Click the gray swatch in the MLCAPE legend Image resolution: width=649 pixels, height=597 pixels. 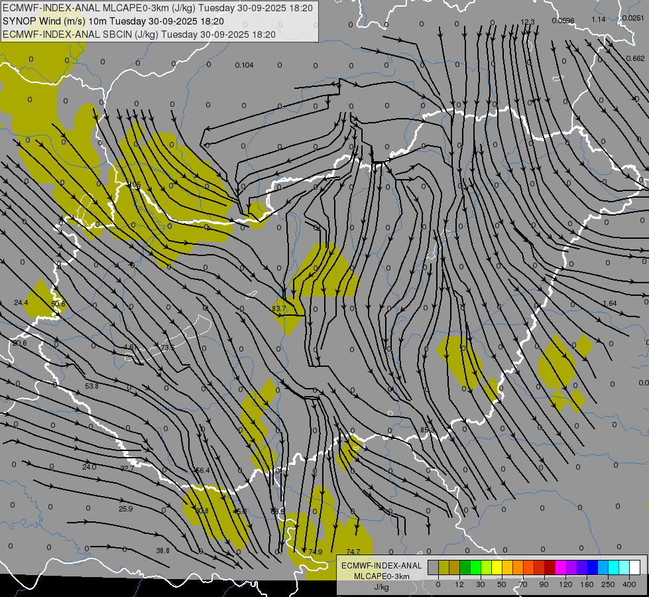(433, 568)
